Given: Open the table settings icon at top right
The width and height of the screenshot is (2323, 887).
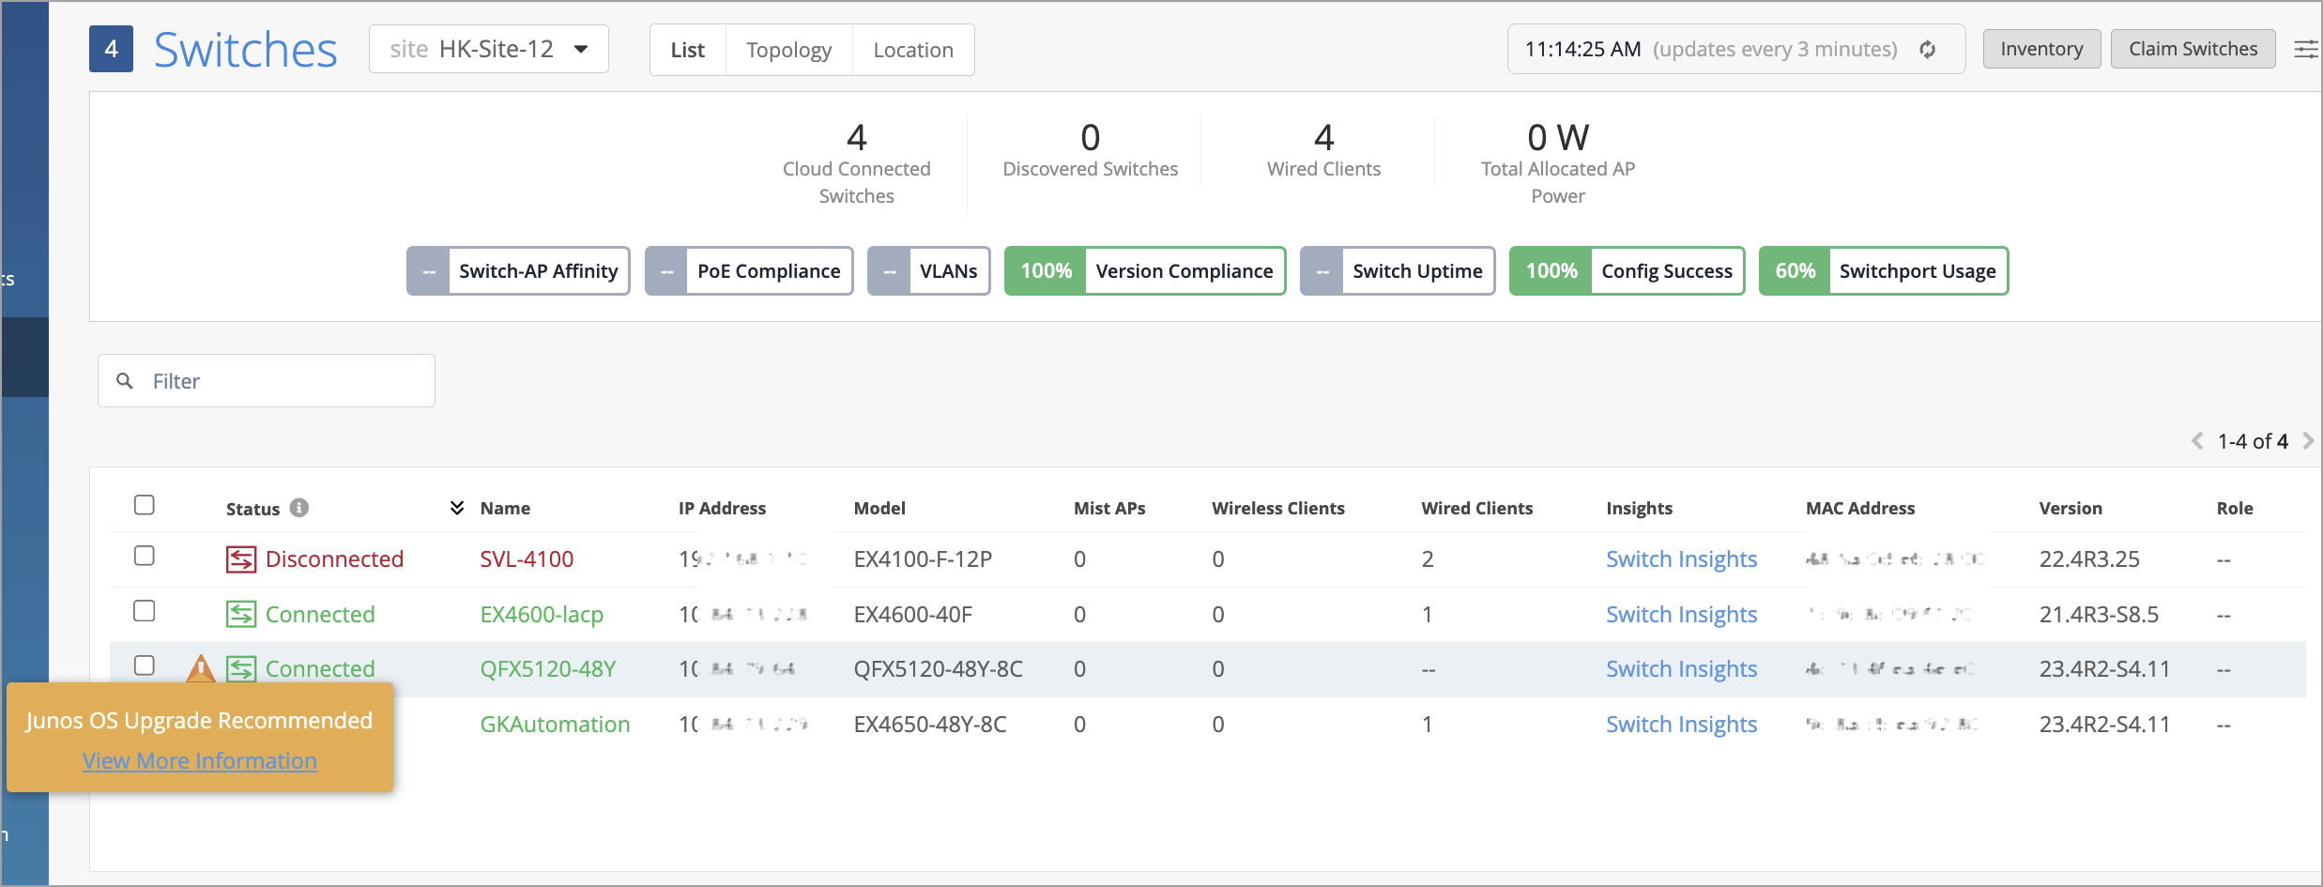Looking at the screenshot, I should pyautogui.click(x=2305, y=50).
